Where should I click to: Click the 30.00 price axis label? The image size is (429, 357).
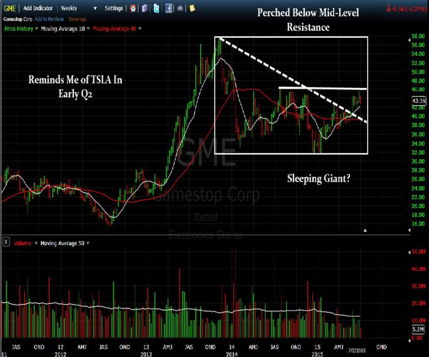click(418, 161)
